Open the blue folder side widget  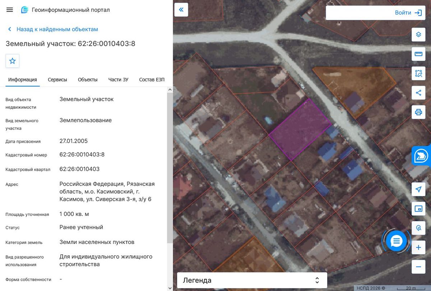point(421,156)
